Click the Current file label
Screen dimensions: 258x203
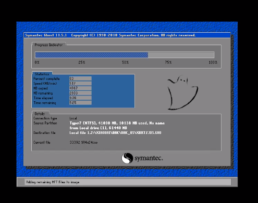42,142
